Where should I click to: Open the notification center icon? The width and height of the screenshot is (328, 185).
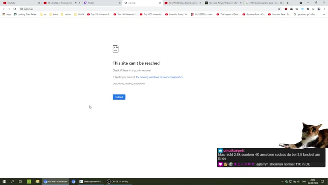322,182
